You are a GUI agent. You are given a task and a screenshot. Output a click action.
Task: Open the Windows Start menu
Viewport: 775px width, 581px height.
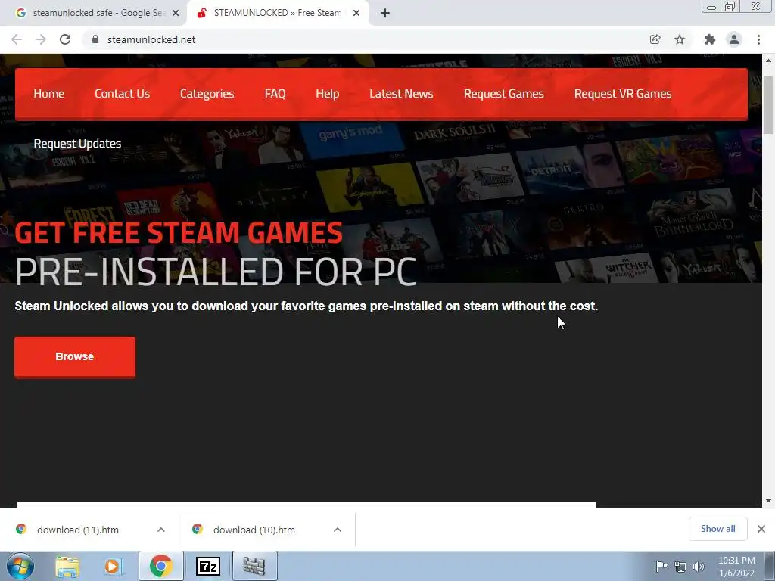(20, 566)
